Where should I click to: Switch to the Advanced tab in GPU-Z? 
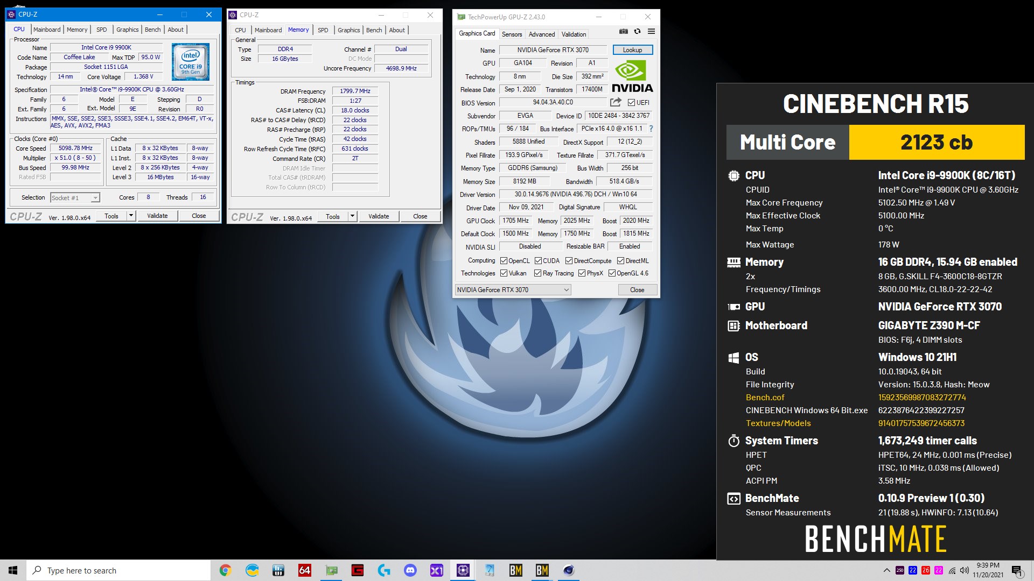[x=541, y=34]
